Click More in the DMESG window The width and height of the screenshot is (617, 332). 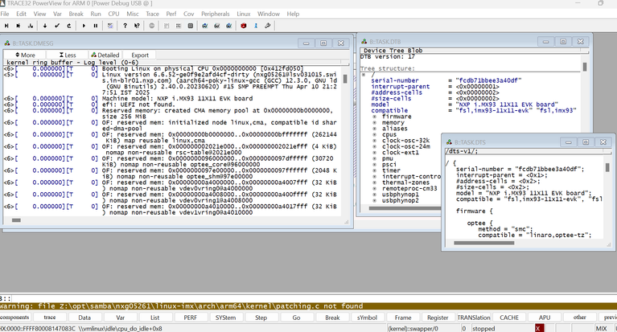click(25, 55)
